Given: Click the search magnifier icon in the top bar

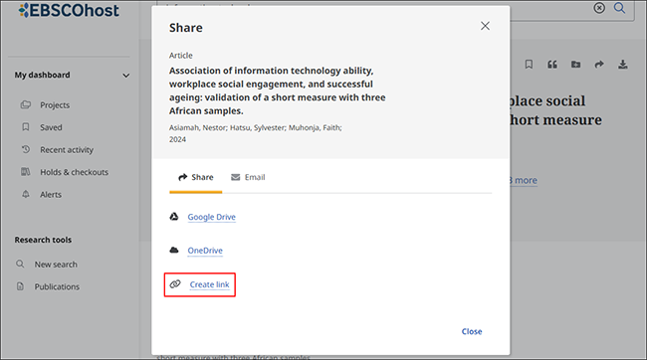Looking at the screenshot, I should 619,7.
